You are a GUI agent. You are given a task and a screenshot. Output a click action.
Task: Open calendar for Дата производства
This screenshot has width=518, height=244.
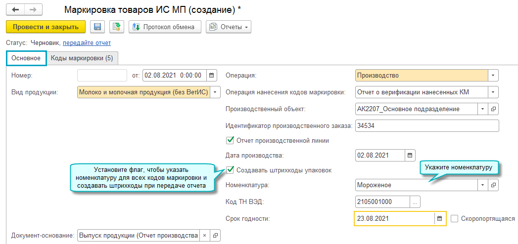410,155
